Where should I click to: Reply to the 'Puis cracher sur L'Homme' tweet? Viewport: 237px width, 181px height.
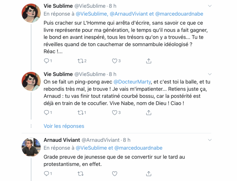[x=46, y=61]
